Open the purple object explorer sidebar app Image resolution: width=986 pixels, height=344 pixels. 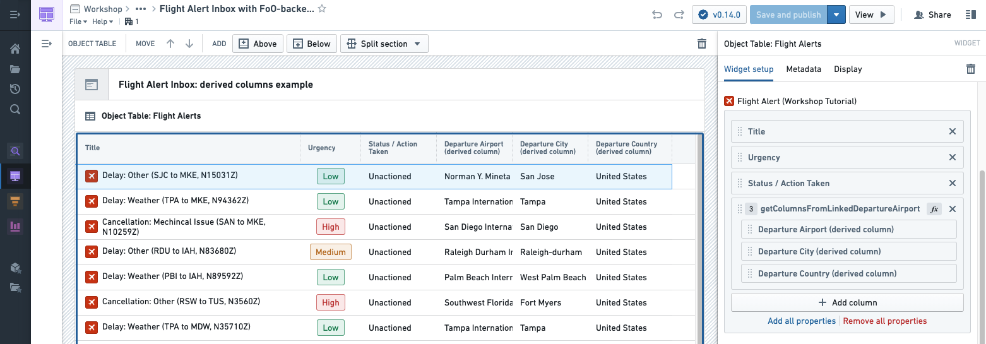pyautogui.click(x=15, y=151)
